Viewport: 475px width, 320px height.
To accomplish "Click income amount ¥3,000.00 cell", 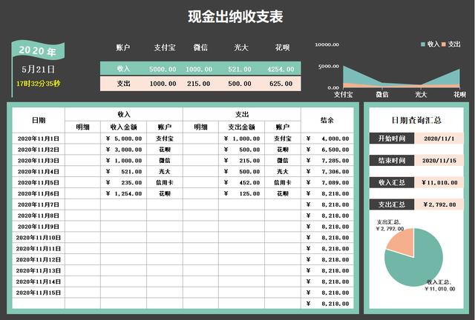I will [124, 150].
